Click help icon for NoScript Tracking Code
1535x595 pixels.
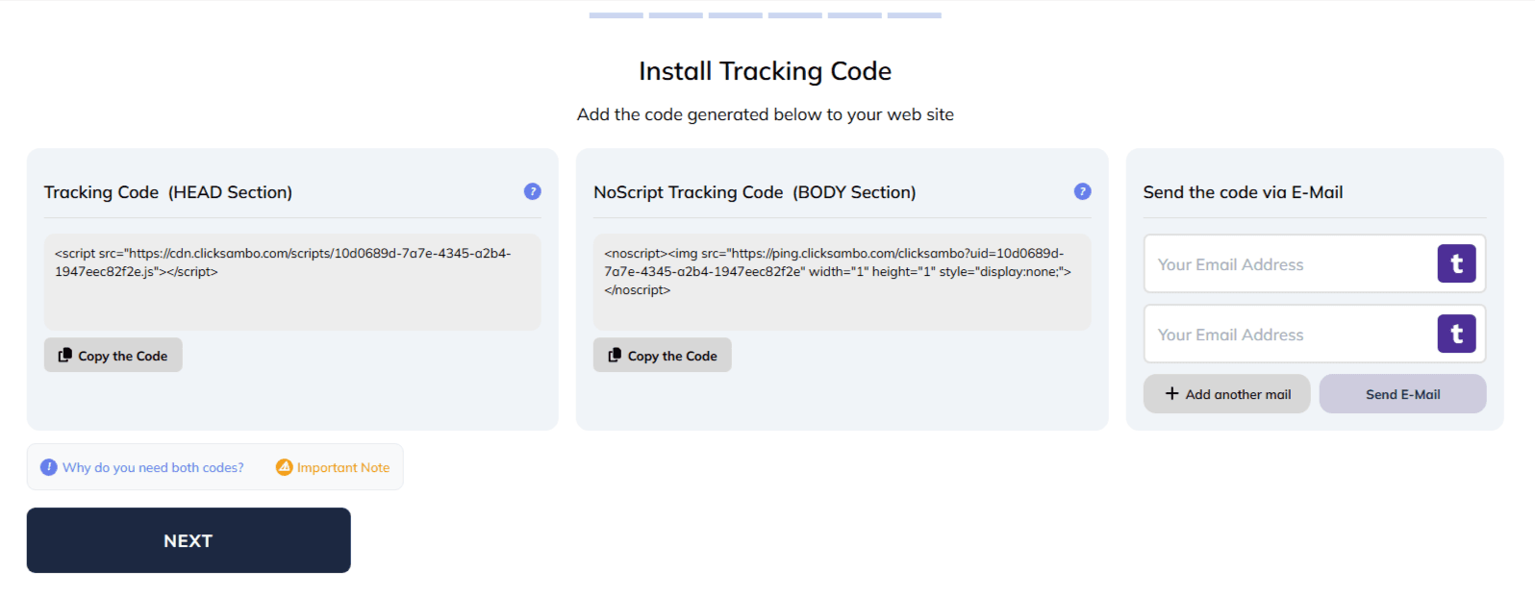[1082, 191]
